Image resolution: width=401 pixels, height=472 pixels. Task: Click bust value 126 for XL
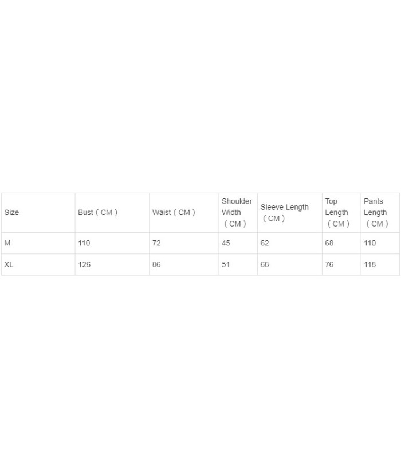click(x=84, y=264)
